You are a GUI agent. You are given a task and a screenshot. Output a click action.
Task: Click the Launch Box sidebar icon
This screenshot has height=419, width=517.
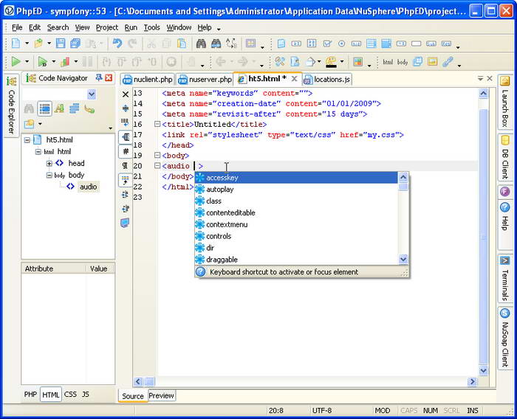(504, 80)
